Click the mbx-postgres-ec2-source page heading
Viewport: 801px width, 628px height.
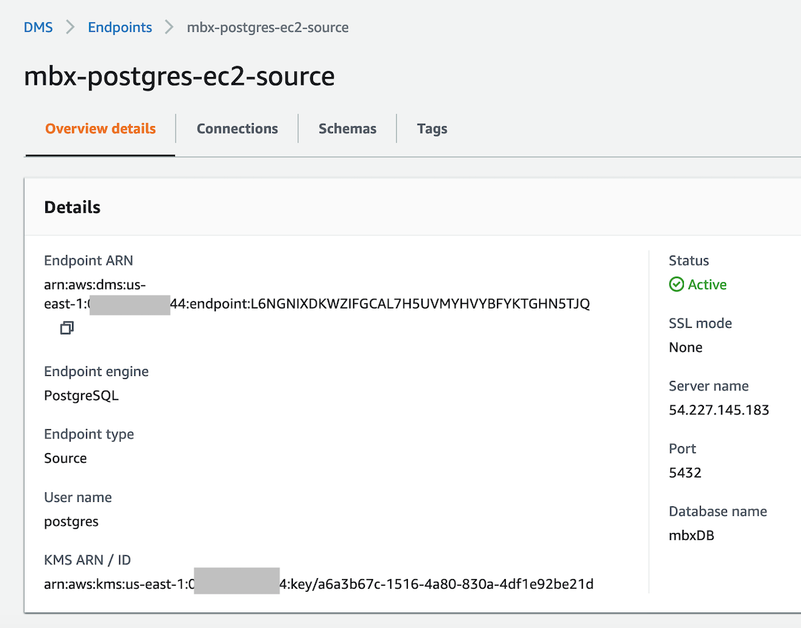click(179, 76)
